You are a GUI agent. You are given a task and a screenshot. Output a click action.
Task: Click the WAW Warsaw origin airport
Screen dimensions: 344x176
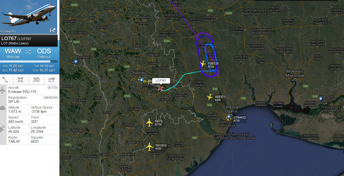tap(13, 53)
